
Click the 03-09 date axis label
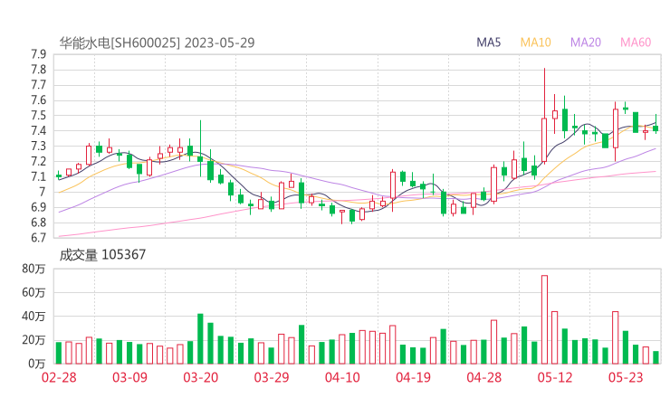click(x=129, y=377)
